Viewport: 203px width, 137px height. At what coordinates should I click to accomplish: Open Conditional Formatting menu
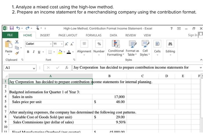pos(116,48)
